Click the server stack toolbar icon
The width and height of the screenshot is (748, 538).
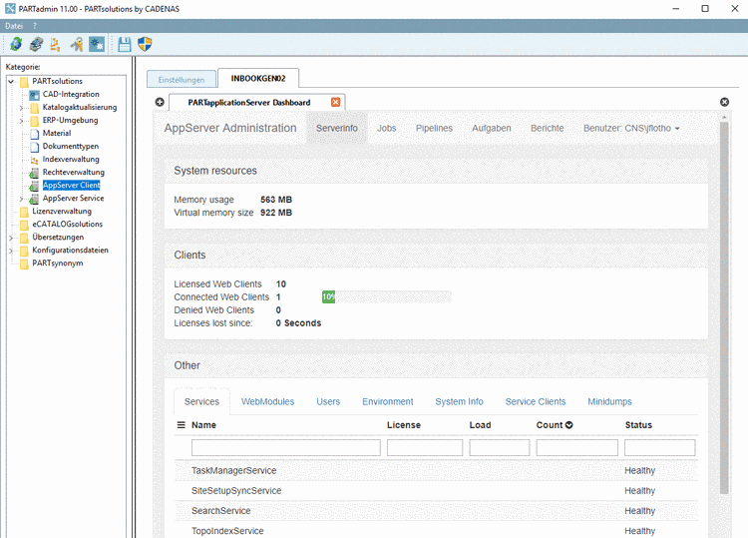point(36,44)
